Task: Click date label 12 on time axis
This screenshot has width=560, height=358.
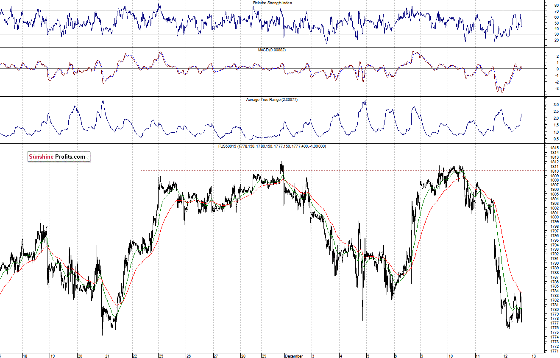Action: click(505, 356)
